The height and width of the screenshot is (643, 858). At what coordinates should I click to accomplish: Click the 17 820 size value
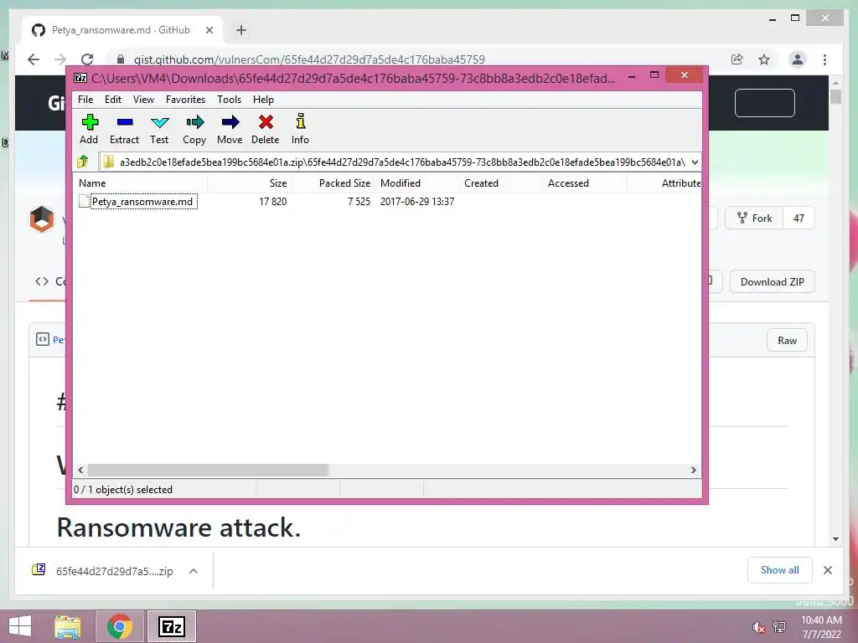272,201
